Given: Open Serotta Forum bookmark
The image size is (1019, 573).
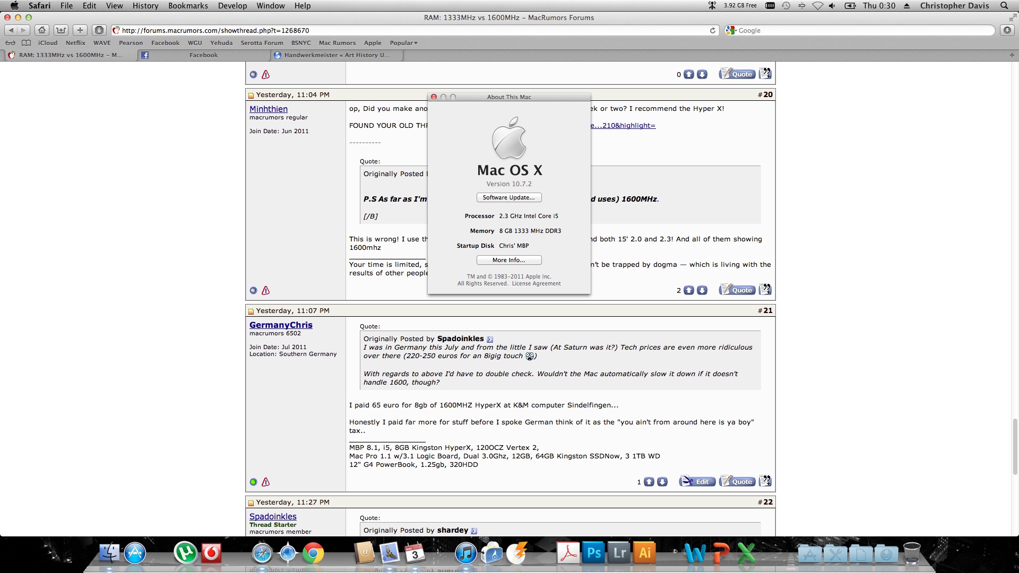Looking at the screenshot, I should tap(262, 43).
